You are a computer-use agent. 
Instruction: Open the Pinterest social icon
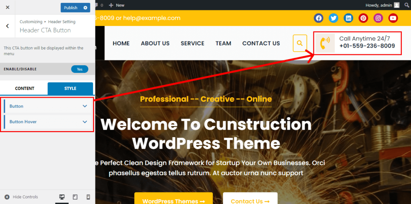363,18
